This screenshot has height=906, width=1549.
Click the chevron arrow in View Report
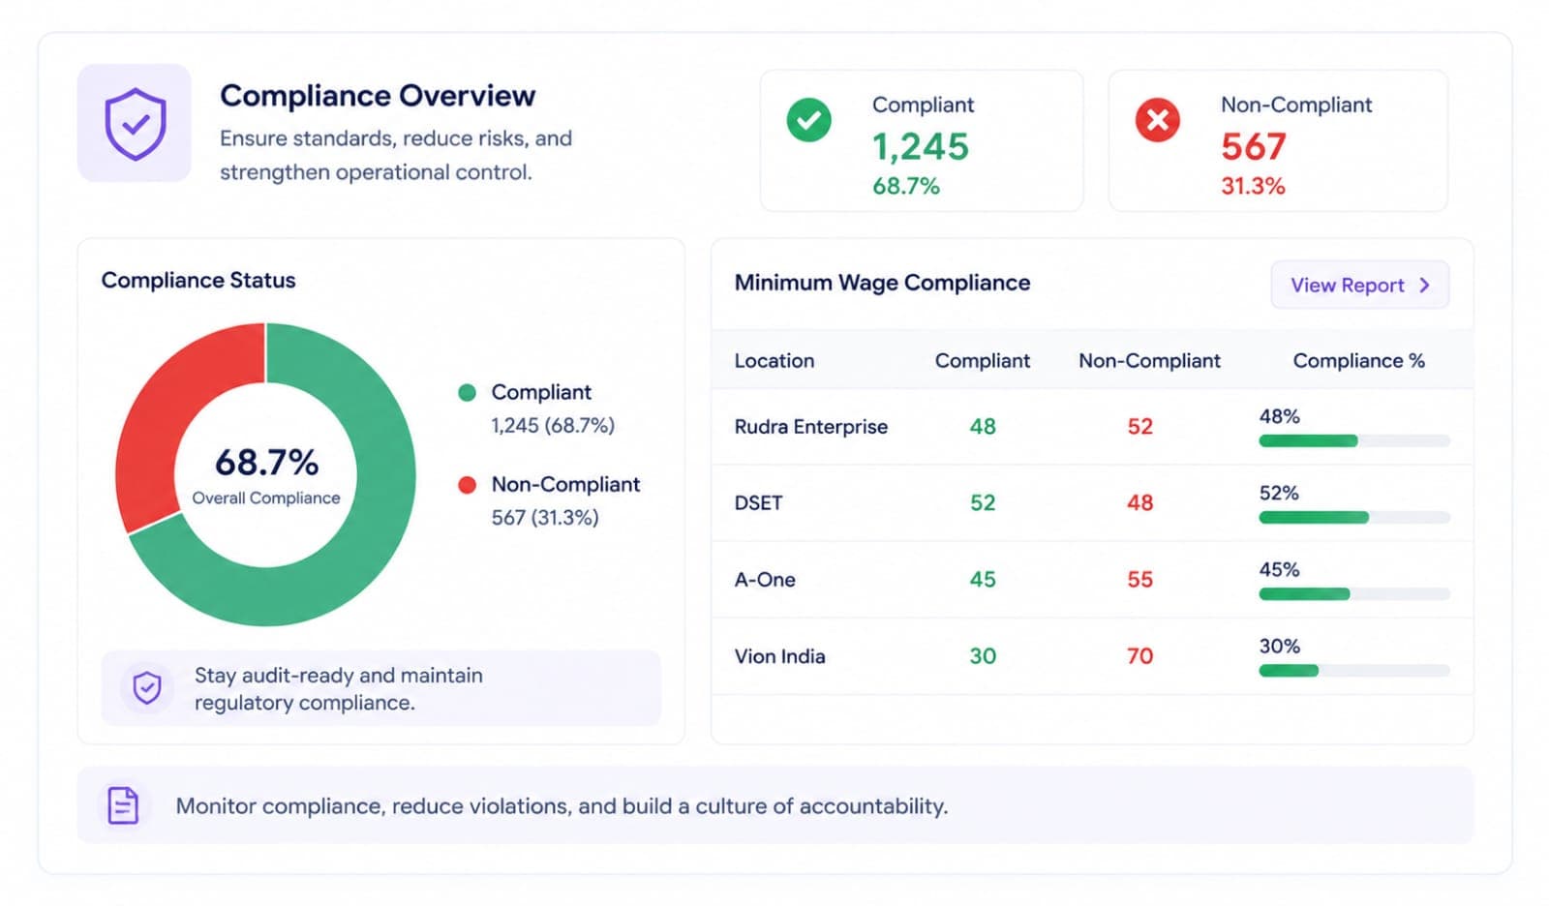(1424, 285)
